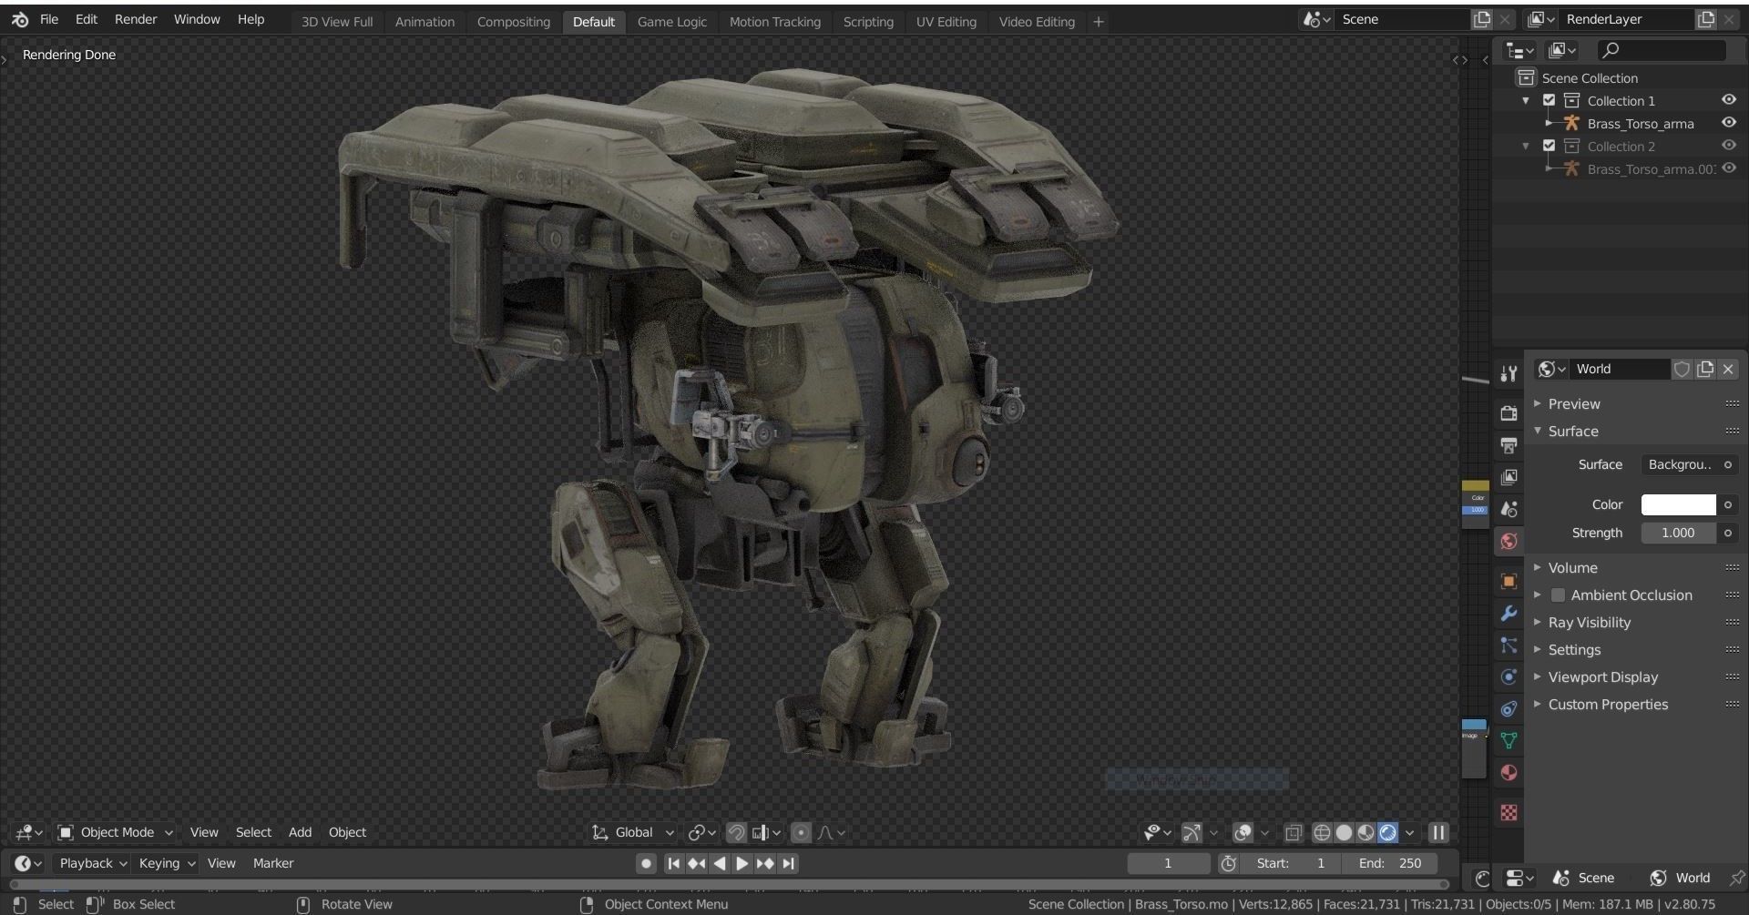Open the Scene properties tab
This screenshot has width=1749, height=915.
coord(1509,509)
